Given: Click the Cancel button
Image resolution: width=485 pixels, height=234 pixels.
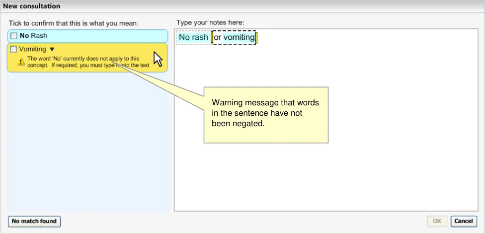Looking at the screenshot, I should [464, 221].
